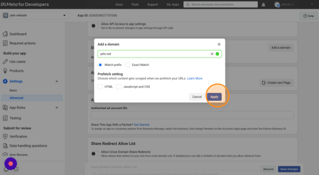Click the Dashboard home icon
The width and height of the screenshot is (319, 175).
5,34
